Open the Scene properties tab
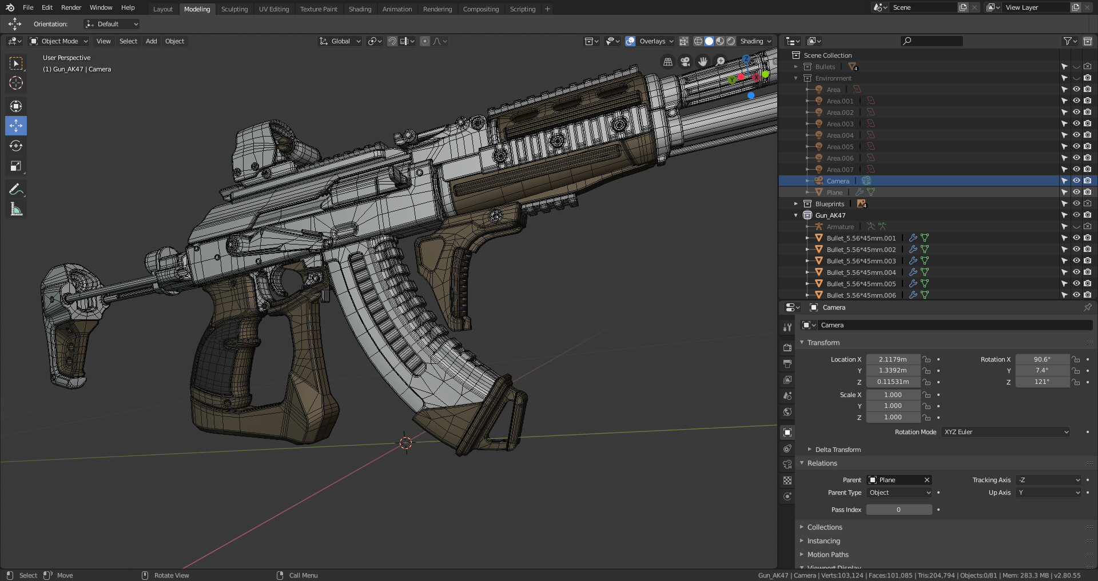 click(787, 395)
